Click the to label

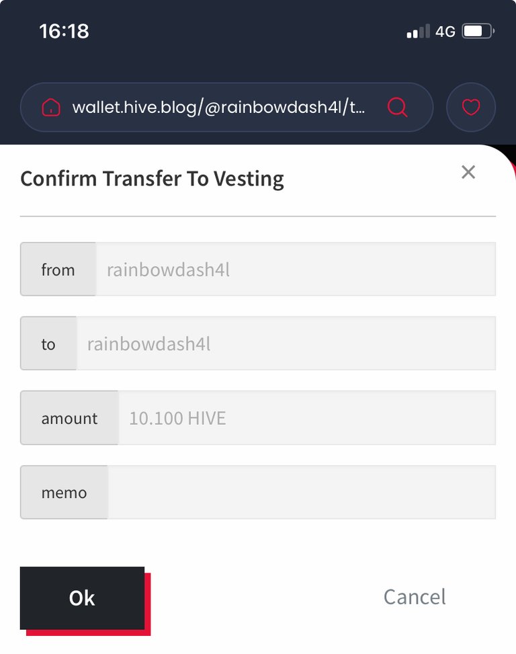48,343
